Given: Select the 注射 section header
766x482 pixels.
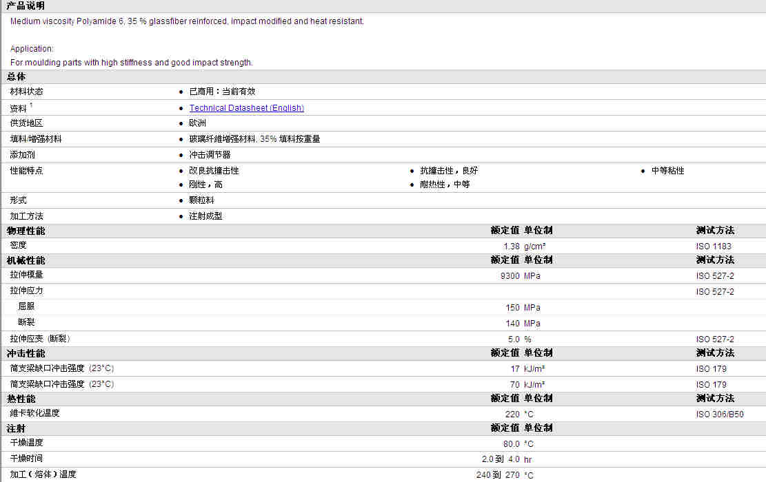Looking at the screenshot, I should coord(16,428).
